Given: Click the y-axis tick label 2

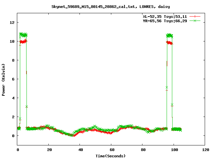Looking at the screenshot, I should point(13,117).
